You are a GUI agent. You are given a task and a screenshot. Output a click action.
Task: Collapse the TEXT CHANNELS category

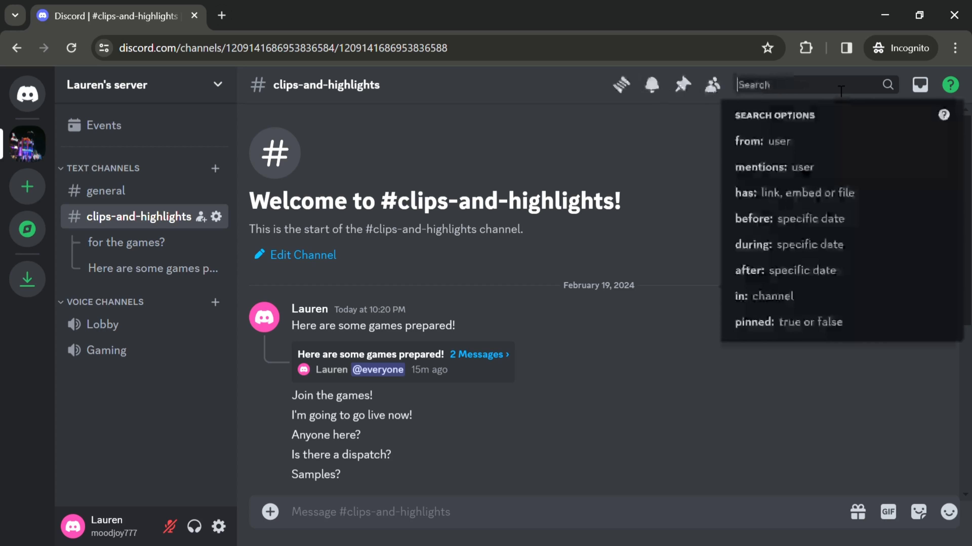point(103,168)
